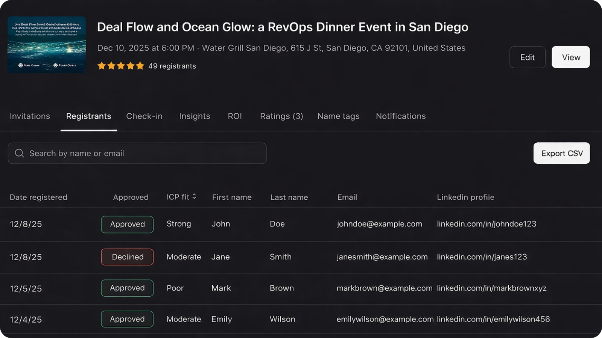Export registrants as CSV

[x=562, y=153]
